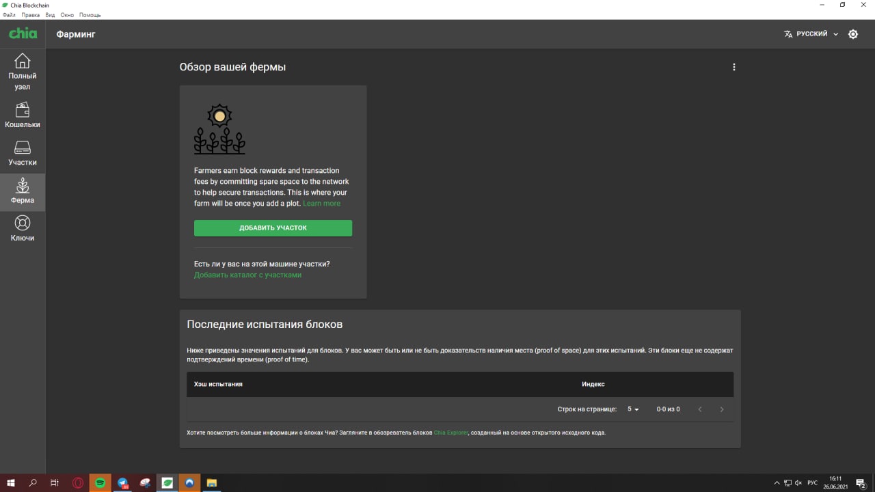Show hidden system tray icons
The image size is (875, 492).
(777, 483)
